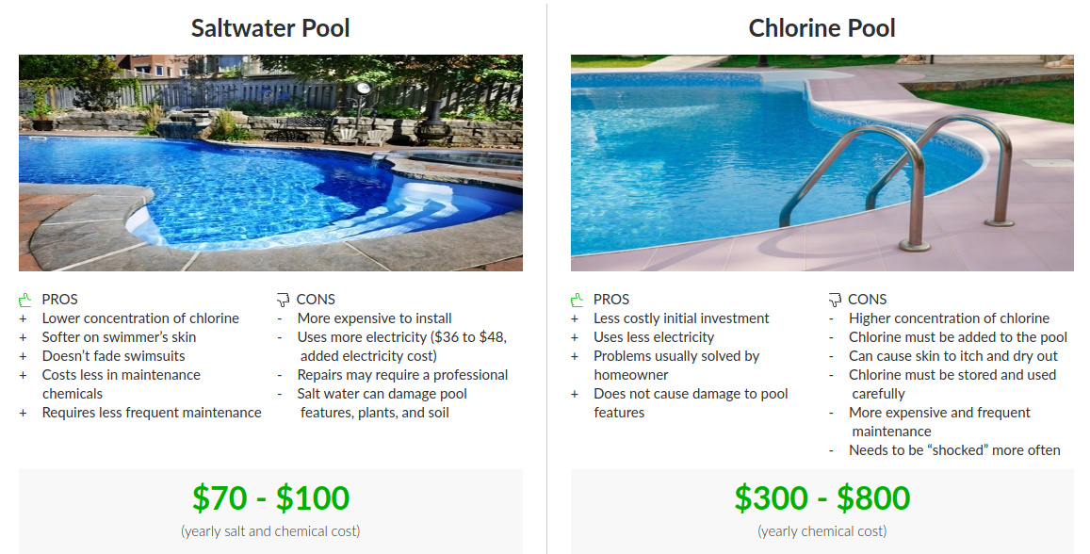Click the thumbs-up icon under Chlorine Pool
Image resolution: width=1090 pixels, height=554 pixels.
pyautogui.click(x=577, y=300)
